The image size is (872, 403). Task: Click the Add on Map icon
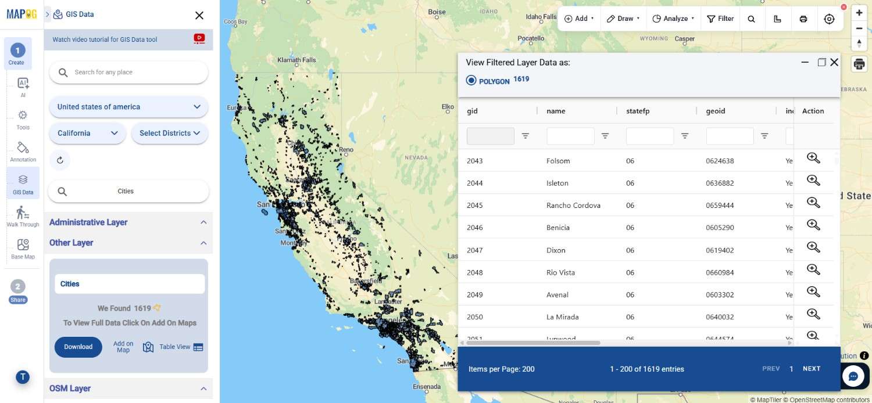click(148, 347)
